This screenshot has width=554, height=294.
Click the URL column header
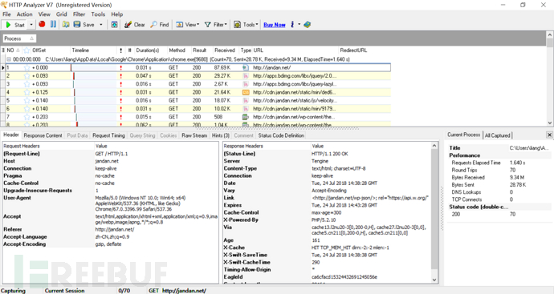click(259, 50)
